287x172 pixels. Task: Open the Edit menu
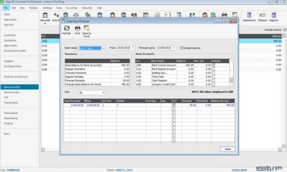[x=14, y=8]
